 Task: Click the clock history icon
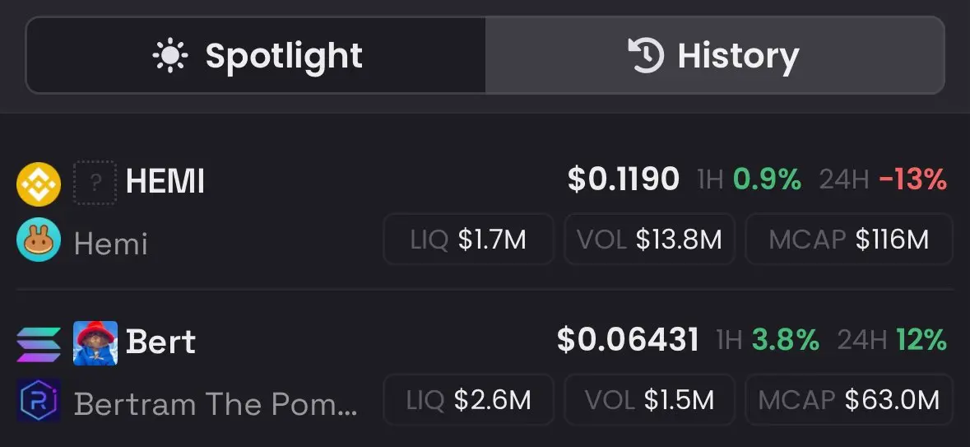tap(647, 56)
